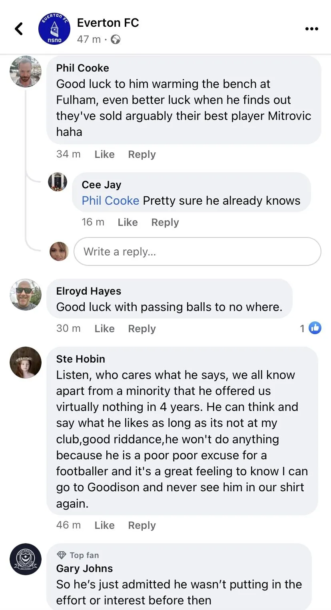Tap the blue thumbs-up reaction icon
Screen dimensions: 331x610
(x=315, y=329)
